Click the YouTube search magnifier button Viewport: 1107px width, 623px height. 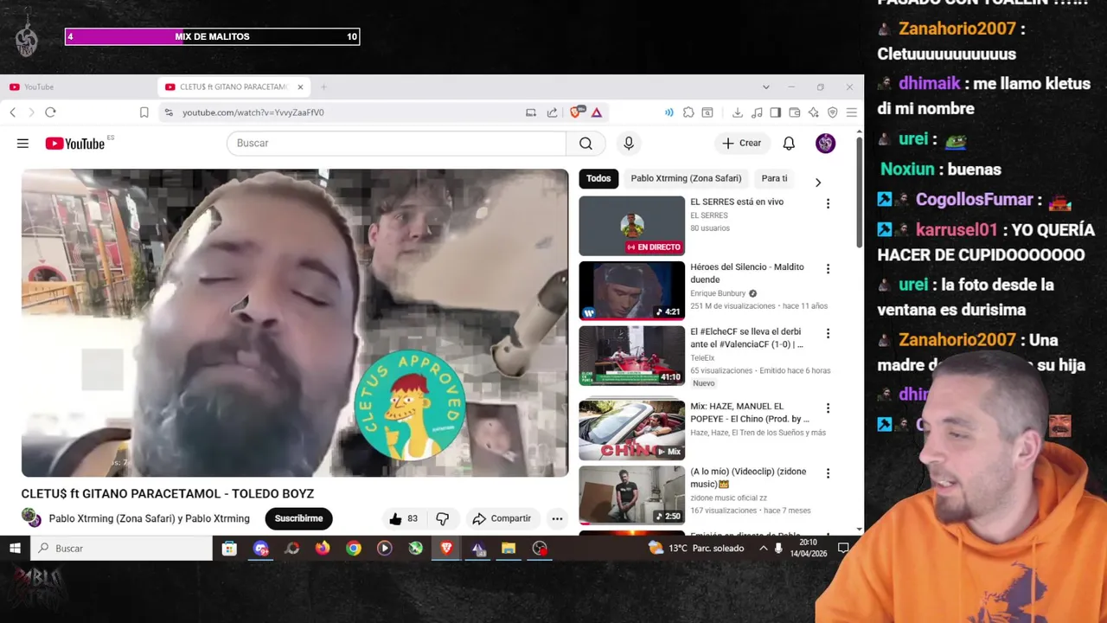tap(586, 144)
